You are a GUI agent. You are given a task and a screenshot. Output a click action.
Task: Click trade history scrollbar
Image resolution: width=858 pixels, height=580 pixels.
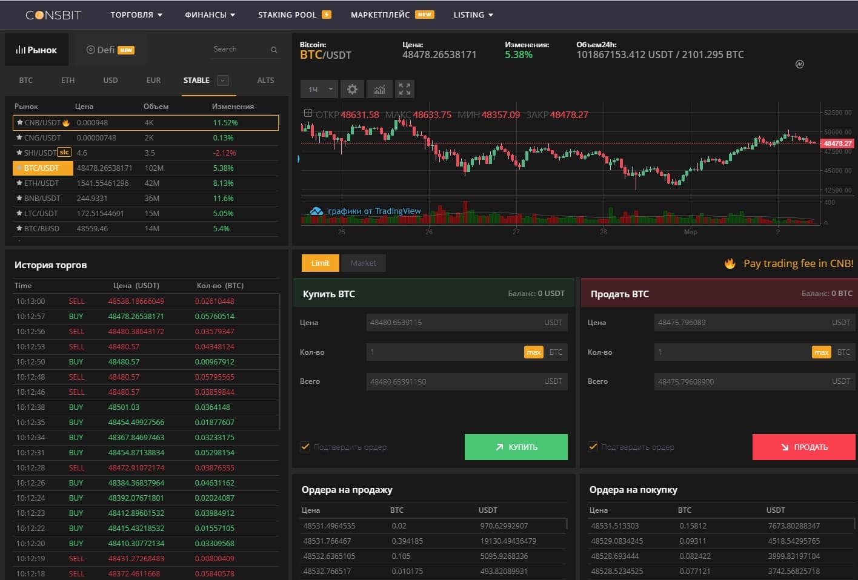coord(279,361)
